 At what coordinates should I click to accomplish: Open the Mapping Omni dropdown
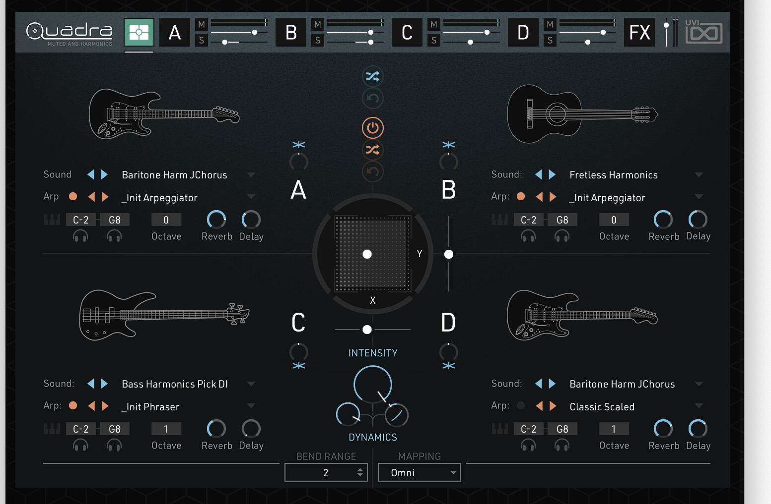420,472
